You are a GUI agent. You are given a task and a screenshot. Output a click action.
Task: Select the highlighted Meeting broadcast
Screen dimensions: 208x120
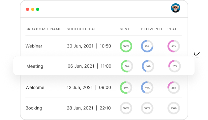pyautogui.click(x=104, y=66)
